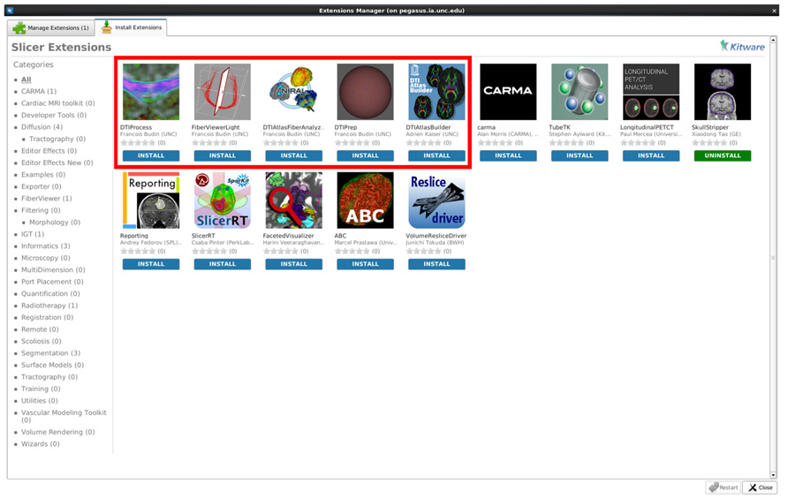Open the DTIAtlasBuilder extension icon
The width and height of the screenshot is (788, 499).
[x=436, y=92]
